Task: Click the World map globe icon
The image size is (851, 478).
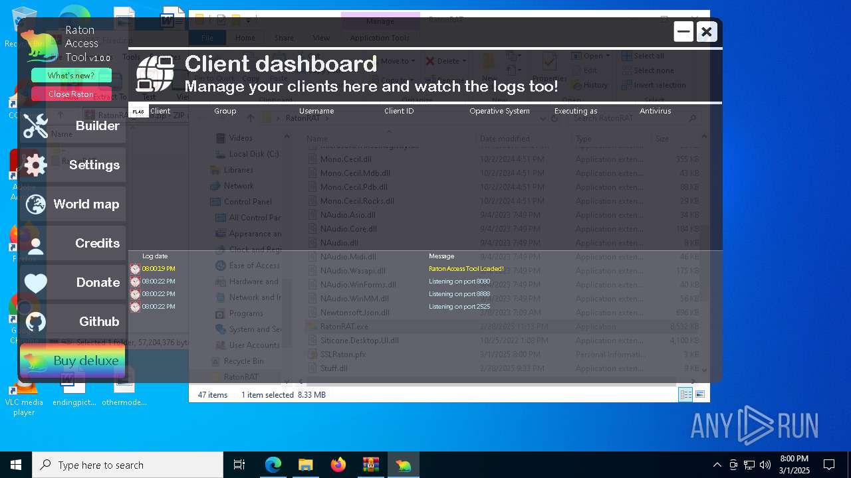Action: click(35, 204)
